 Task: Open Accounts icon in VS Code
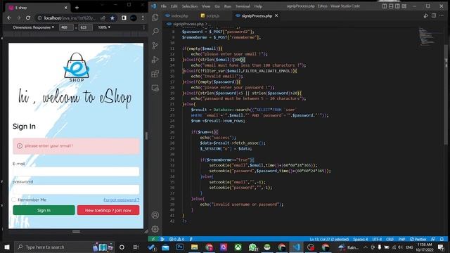click(x=155, y=215)
